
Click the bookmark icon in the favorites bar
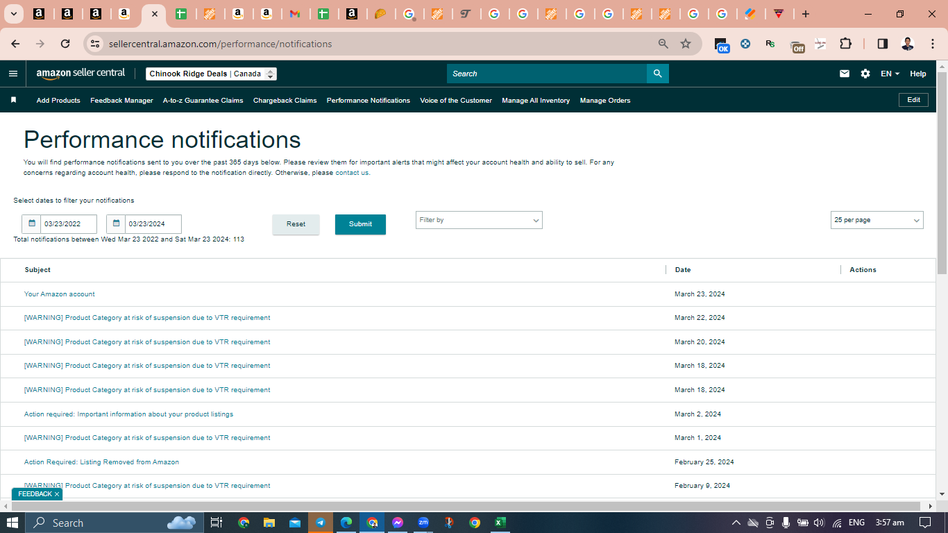pos(13,100)
